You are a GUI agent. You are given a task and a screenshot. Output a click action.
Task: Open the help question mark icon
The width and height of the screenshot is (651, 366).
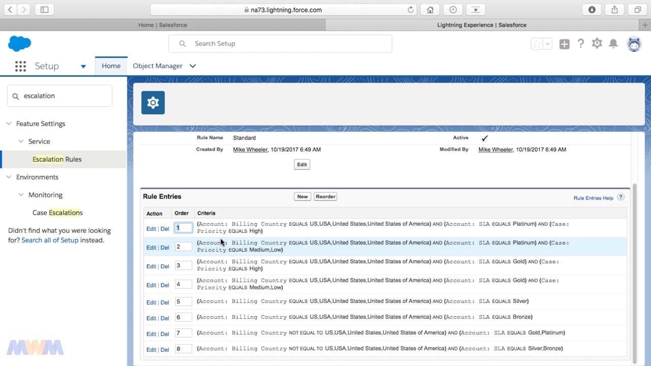pos(581,44)
